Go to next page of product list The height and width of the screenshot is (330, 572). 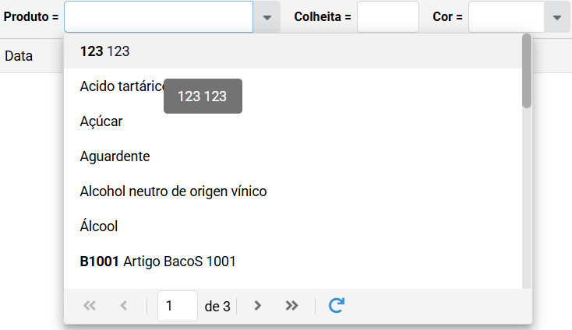tap(257, 306)
